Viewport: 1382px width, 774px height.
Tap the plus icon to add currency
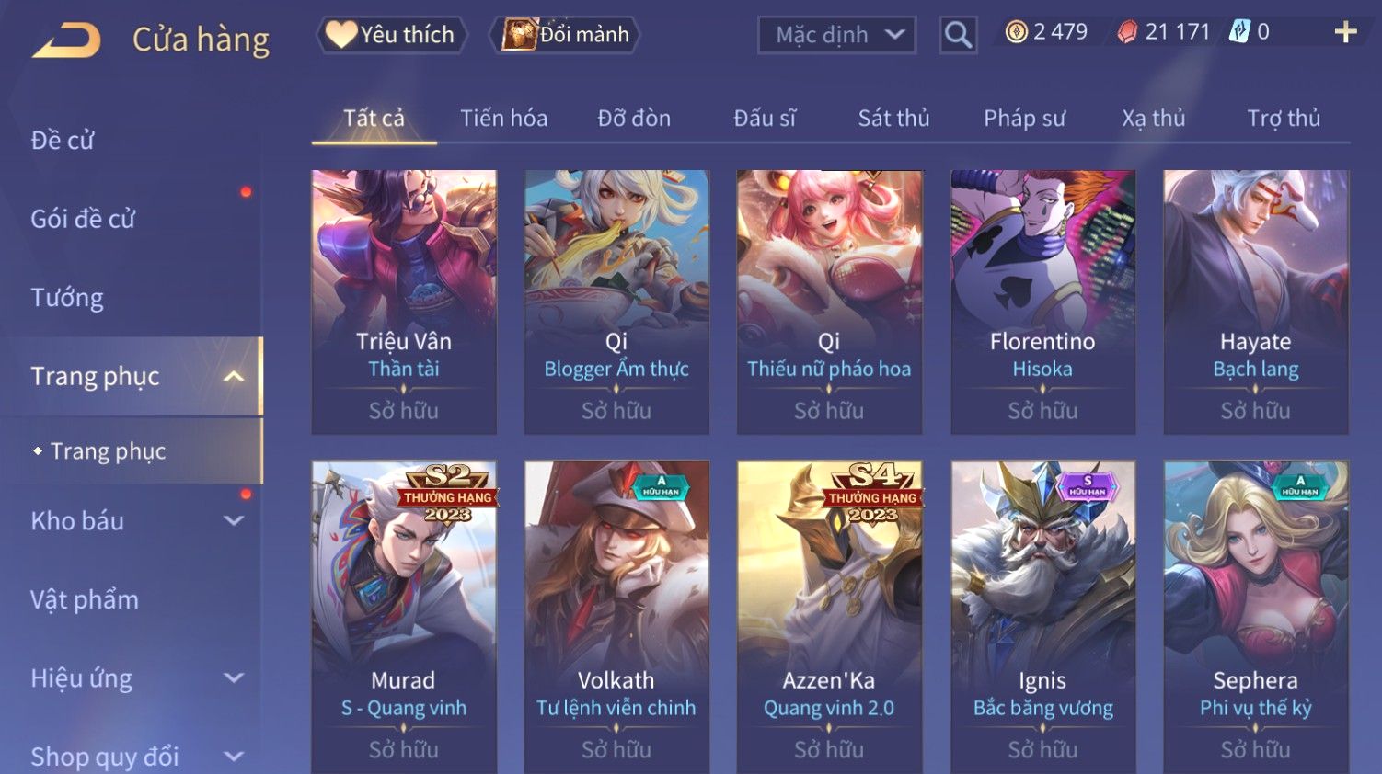click(1345, 32)
